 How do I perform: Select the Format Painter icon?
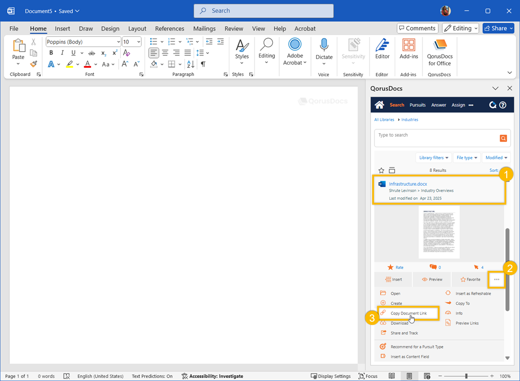[x=34, y=64]
